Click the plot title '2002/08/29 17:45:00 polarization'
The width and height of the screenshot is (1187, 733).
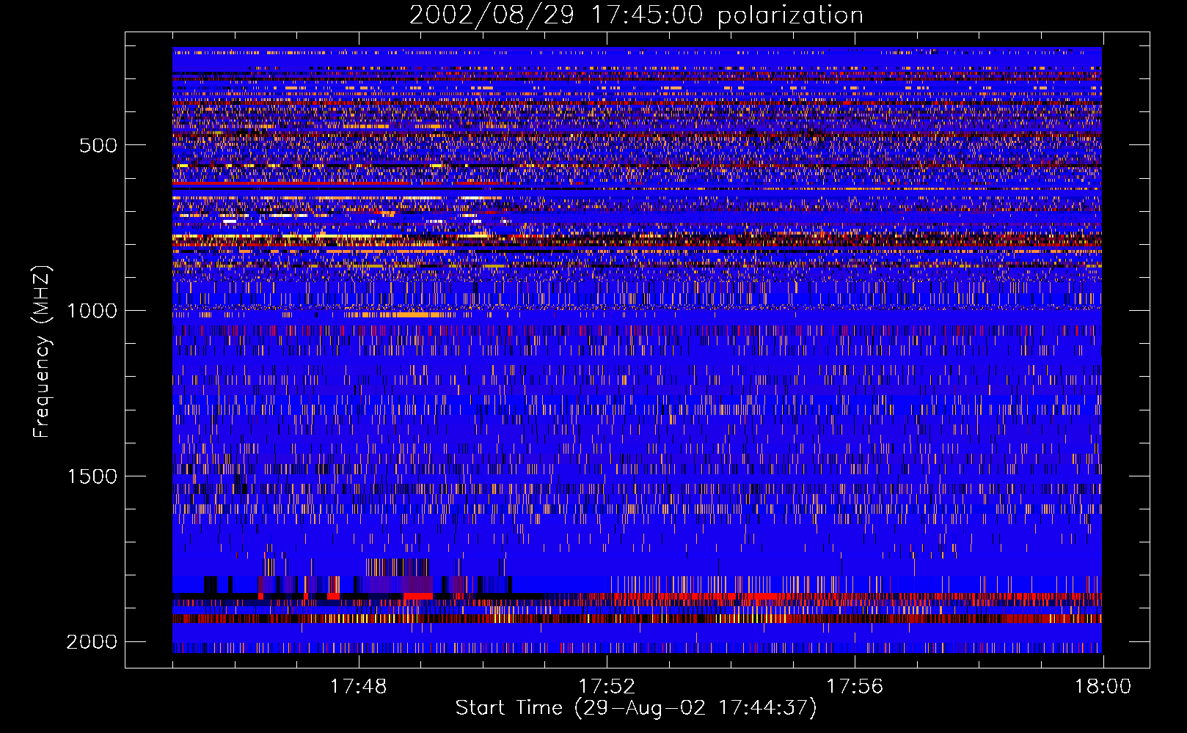coord(636,15)
